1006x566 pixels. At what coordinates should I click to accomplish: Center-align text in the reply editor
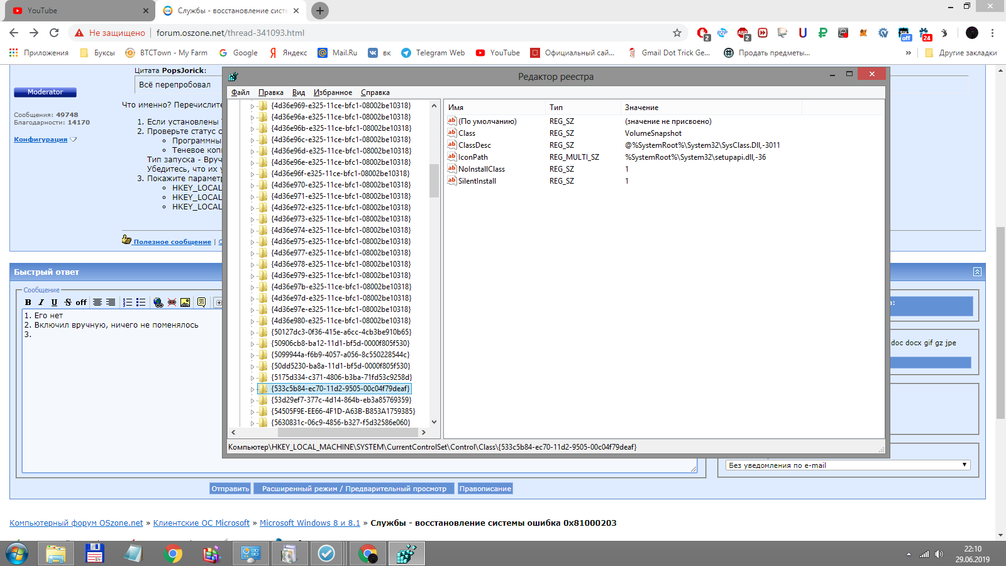click(97, 302)
